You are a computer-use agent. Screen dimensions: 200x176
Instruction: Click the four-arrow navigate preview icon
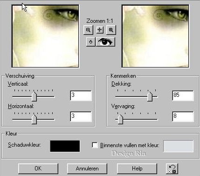point(100,30)
